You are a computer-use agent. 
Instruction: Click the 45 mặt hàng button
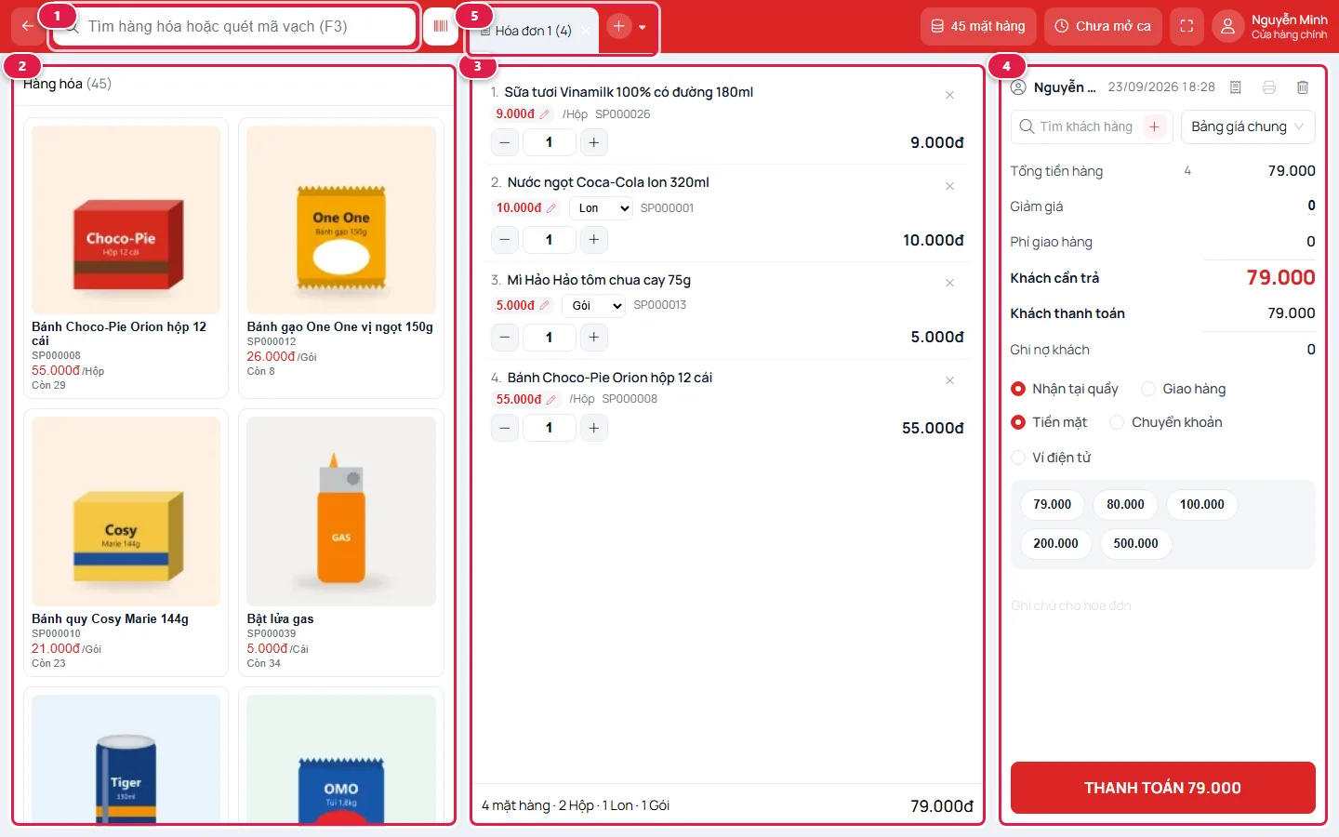tap(978, 26)
